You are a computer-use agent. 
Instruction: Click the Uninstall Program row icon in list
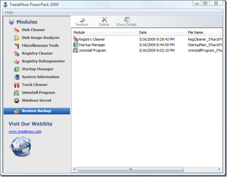click(x=75, y=50)
